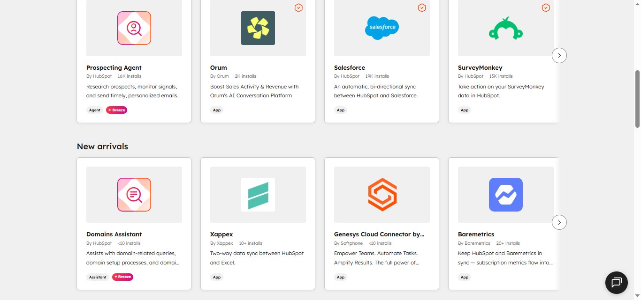Screen dimensions: 641x300
Task: Click the Xappex teal logo
Action: [x=258, y=195]
